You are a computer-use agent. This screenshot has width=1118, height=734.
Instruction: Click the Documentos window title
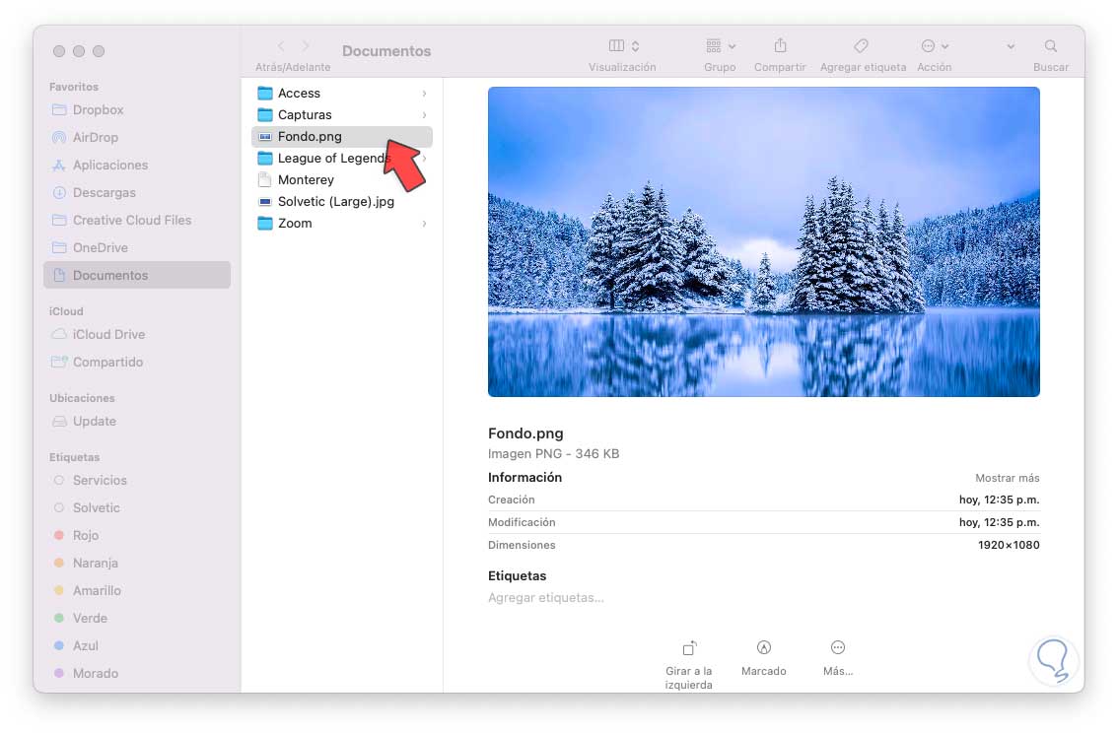click(x=386, y=51)
